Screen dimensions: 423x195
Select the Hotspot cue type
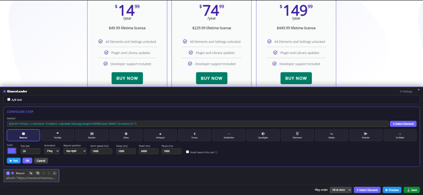click(160, 135)
